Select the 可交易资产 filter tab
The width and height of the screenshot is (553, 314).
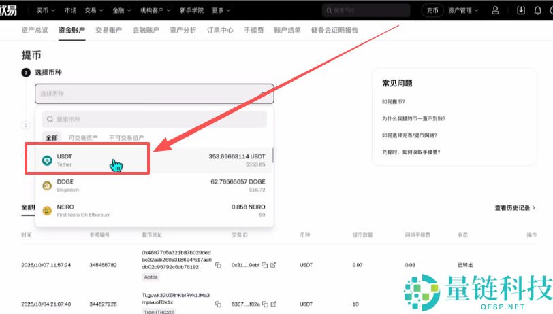click(x=83, y=138)
